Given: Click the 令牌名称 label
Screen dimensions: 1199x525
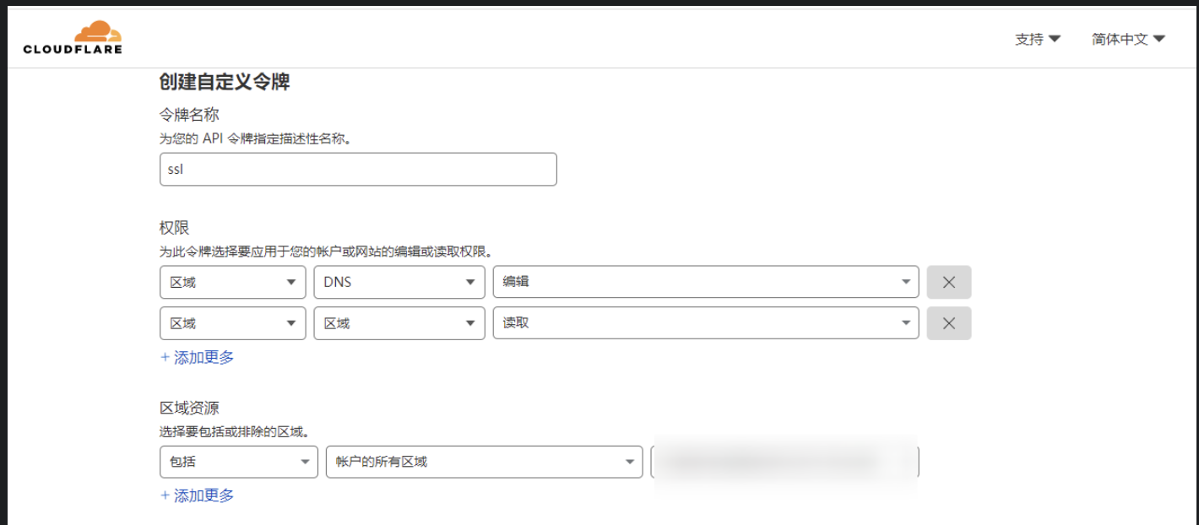Looking at the screenshot, I should [189, 115].
